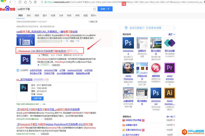The image size is (205, 136).
Task: Open the 绘图软件 related software thumbnail
Action: pyautogui.click(x=142, y=43)
